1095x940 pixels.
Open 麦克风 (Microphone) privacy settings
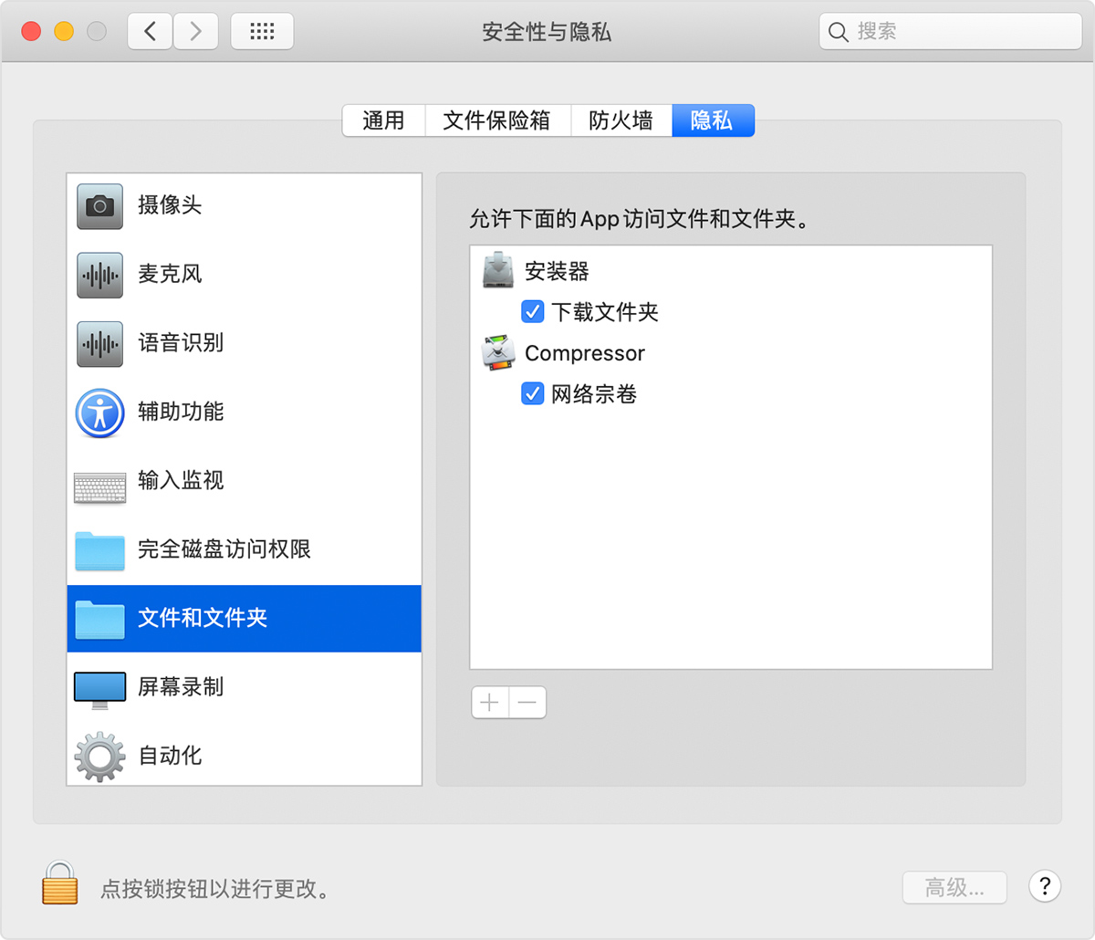pyautogui.click(x=99, y=276)
